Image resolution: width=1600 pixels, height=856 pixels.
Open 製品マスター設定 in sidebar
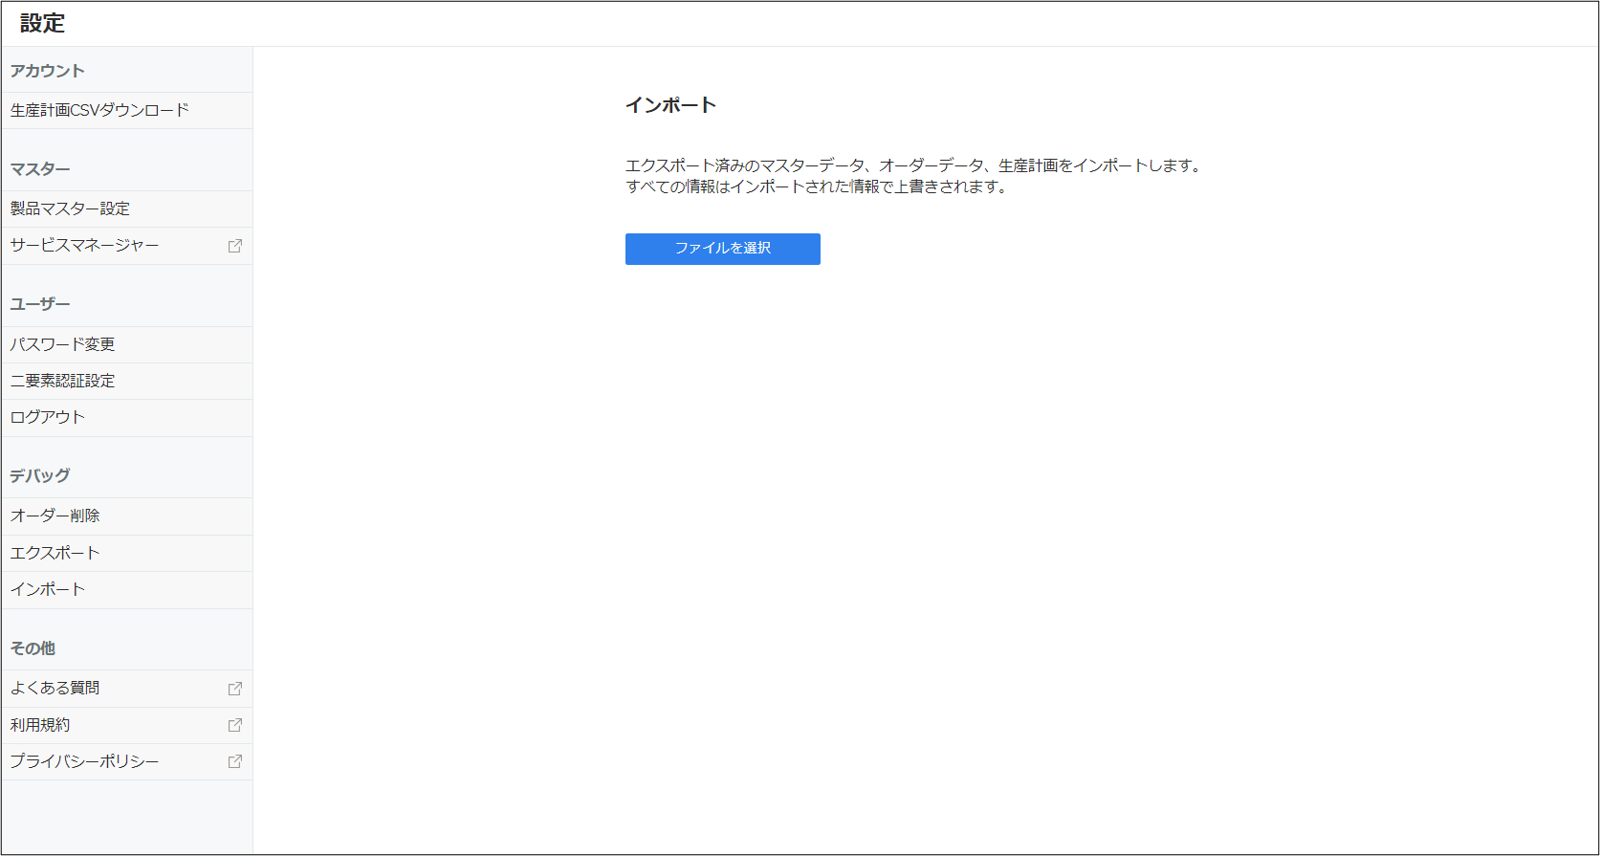click(x=127, y=209)
